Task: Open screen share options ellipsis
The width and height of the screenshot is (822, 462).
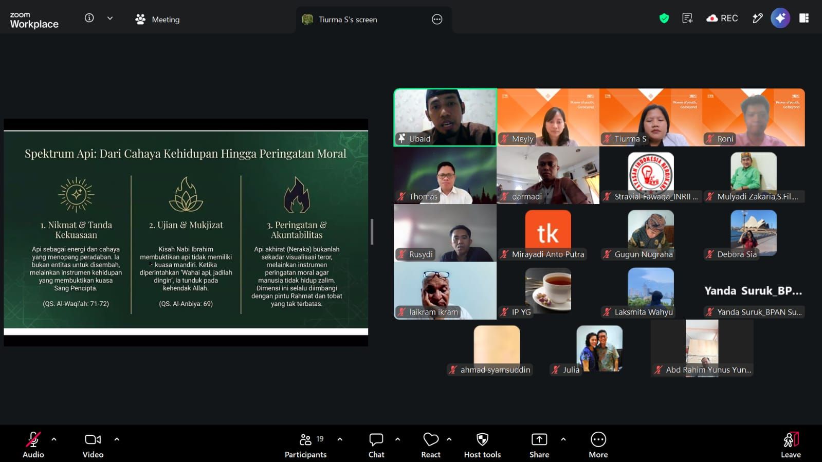Action: (x=437, y=20)
